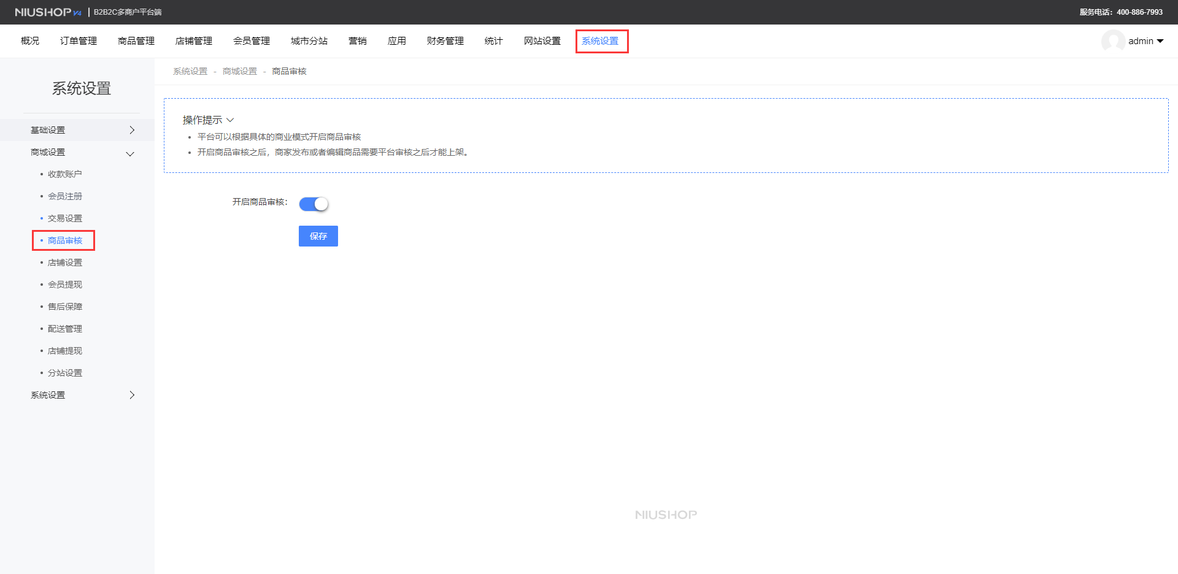Open the 网站设置 top menu
The height and width of the screenshot is (574, 1178).
click(542, 41)
